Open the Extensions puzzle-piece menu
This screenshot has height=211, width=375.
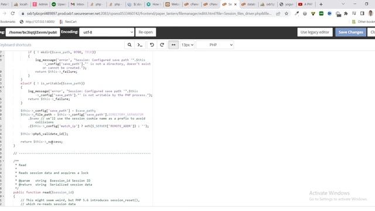point(346,13)
